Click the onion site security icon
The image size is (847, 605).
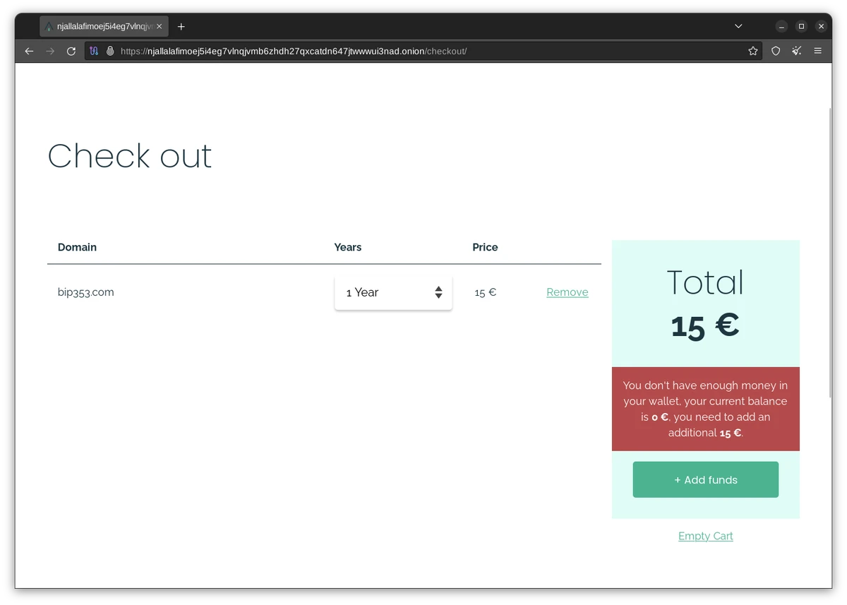coord(110,51)
